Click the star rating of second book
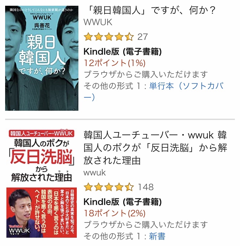 109,187
